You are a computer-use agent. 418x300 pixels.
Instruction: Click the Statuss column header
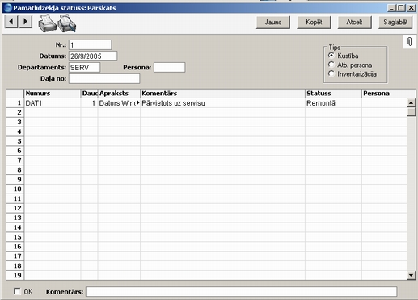[333, 94]
